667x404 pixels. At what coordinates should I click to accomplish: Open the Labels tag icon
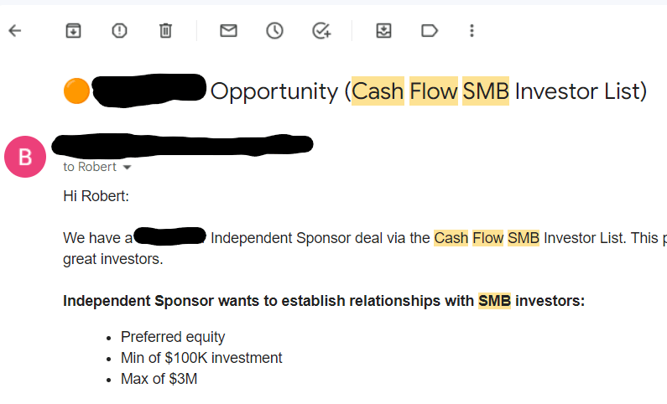430,30
